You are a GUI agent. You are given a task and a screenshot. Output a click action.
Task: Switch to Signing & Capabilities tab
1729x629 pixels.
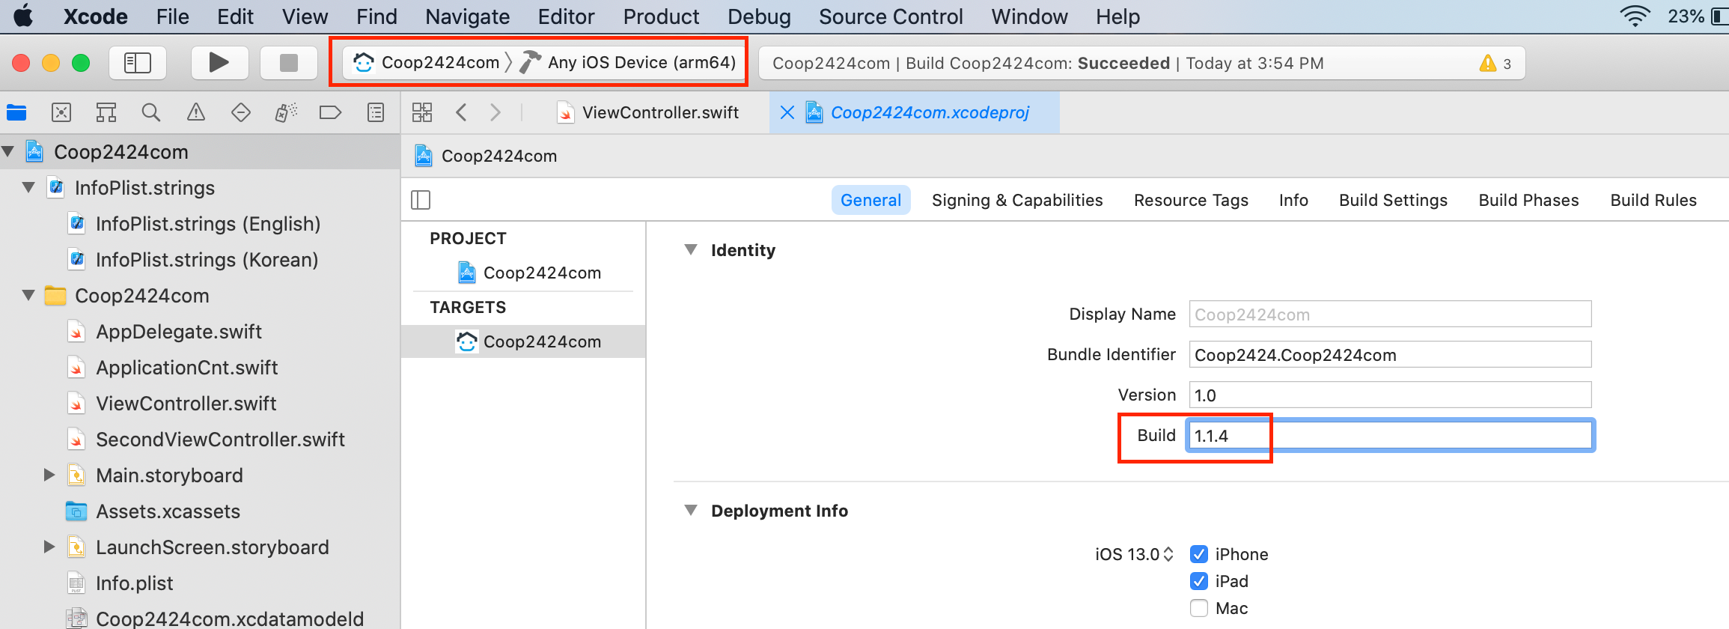coord(1017,200)
